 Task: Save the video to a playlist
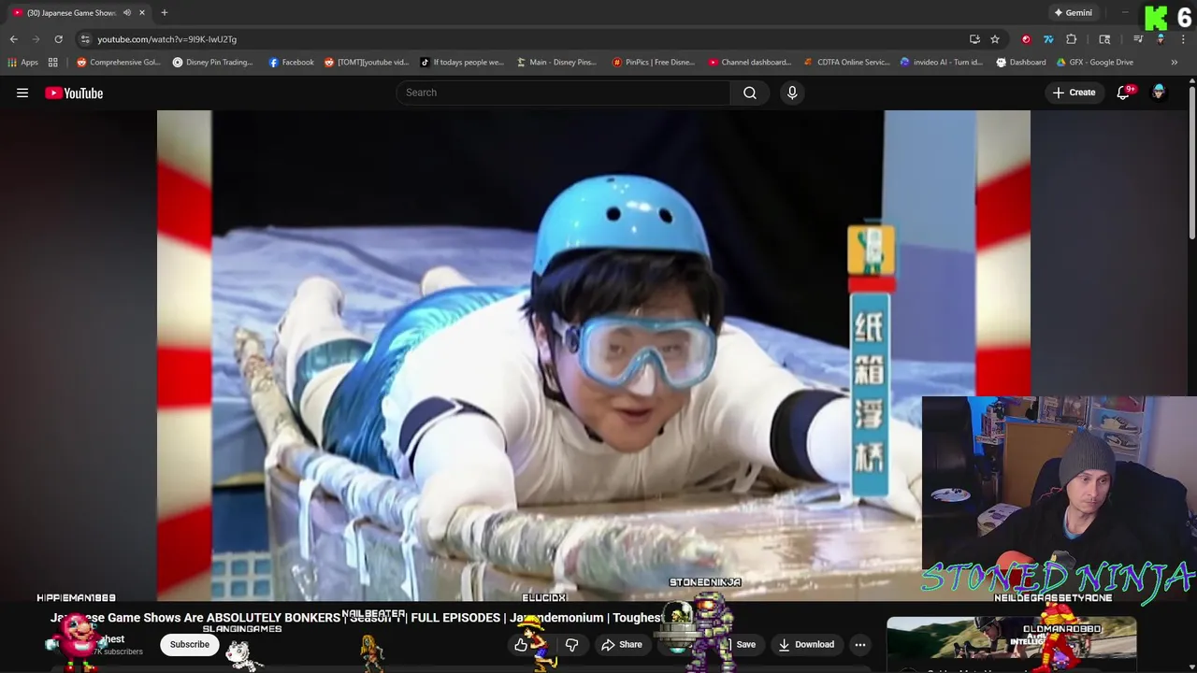point(740,644)
